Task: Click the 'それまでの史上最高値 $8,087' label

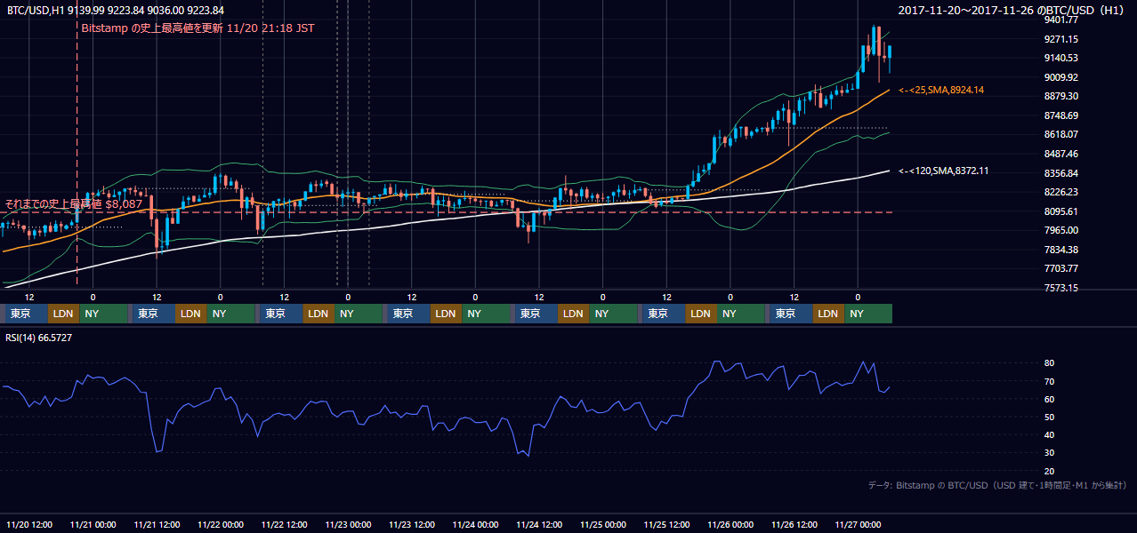Action: pos(74,204)
